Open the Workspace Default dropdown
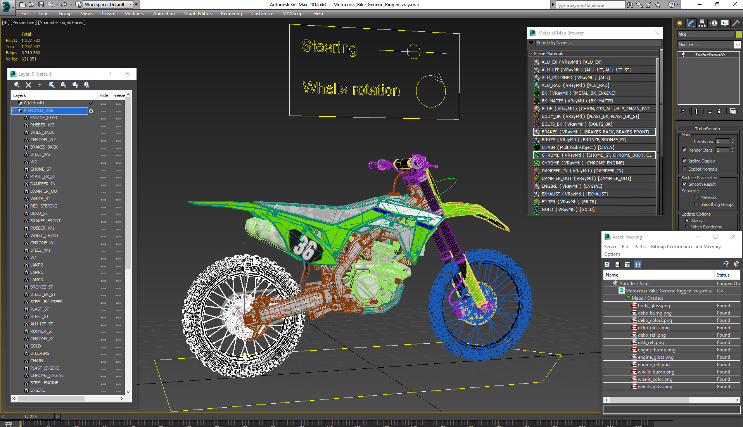 [109, 5]
